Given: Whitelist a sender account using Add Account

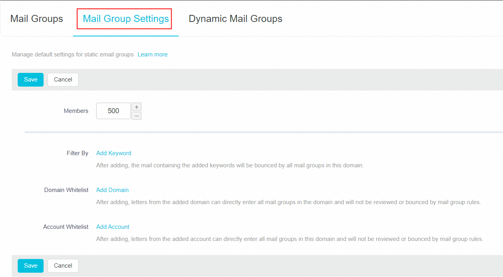Looking at the screenshot, I should click(x=113, y=226).
